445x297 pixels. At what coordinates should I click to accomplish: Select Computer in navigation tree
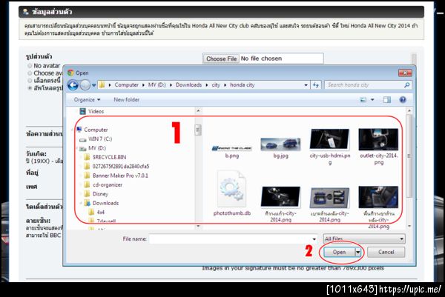click(x=92, y=130)
